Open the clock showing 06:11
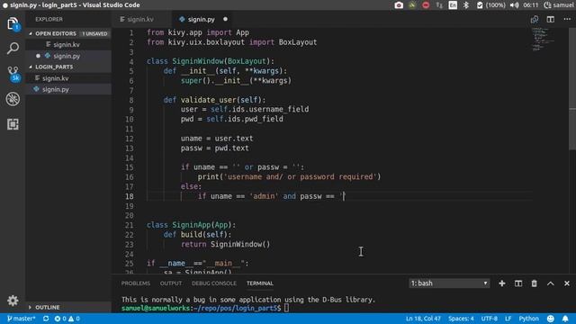576x324 pixels. (x=530, y=5)
